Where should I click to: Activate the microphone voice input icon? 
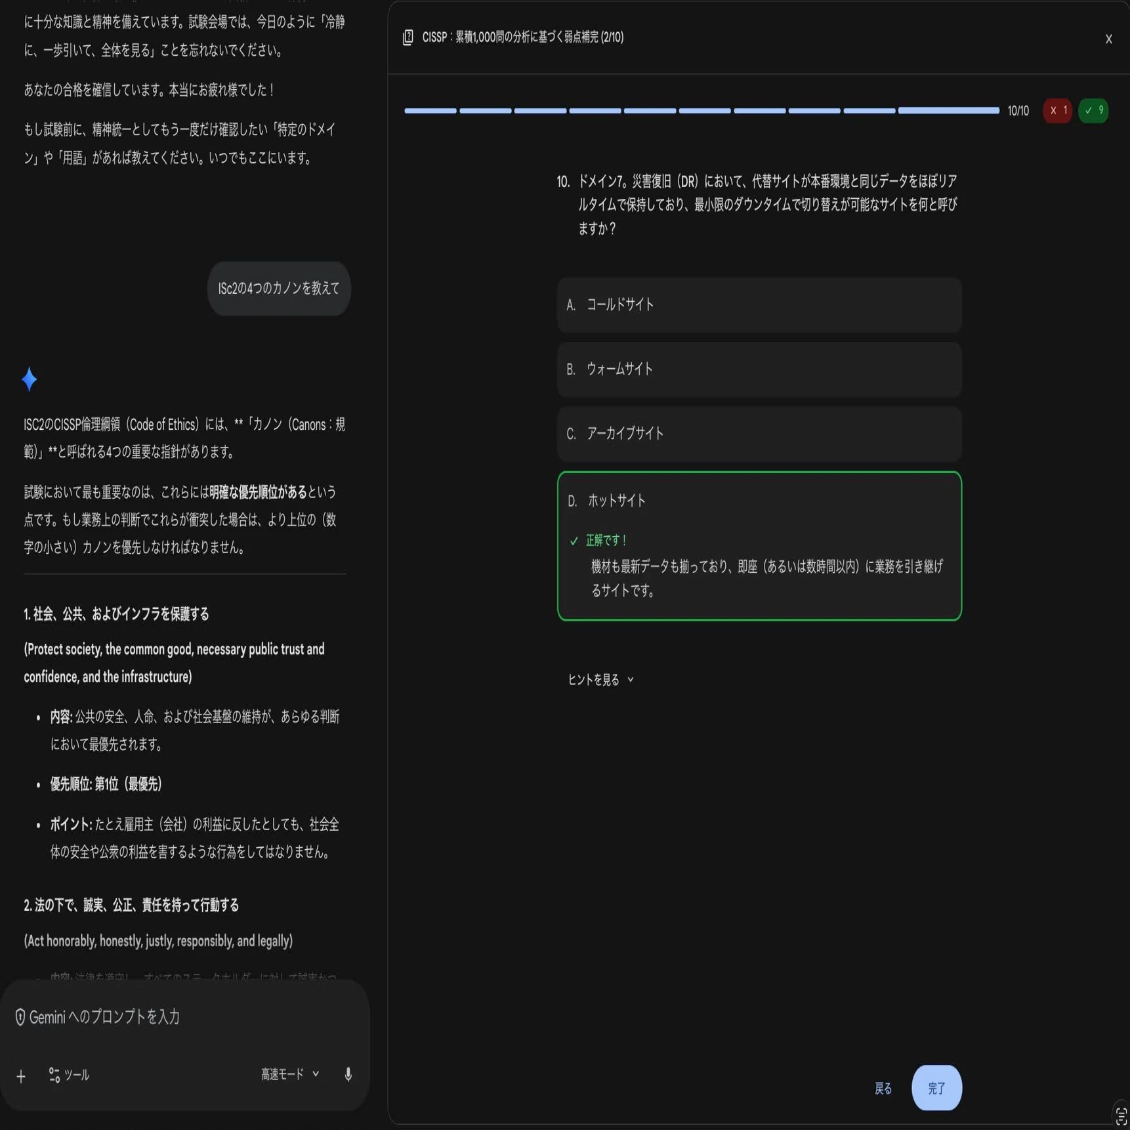[348, 1074]
